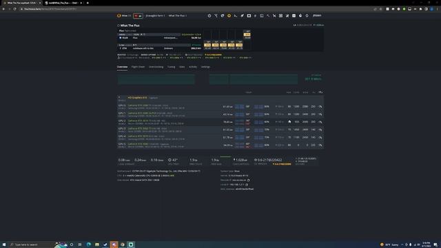Click the browser reload button

tap(14, 9)
